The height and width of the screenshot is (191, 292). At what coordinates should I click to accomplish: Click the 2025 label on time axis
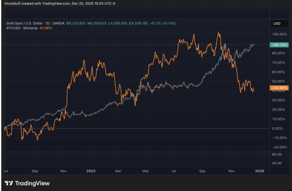(x=91, y=171)
